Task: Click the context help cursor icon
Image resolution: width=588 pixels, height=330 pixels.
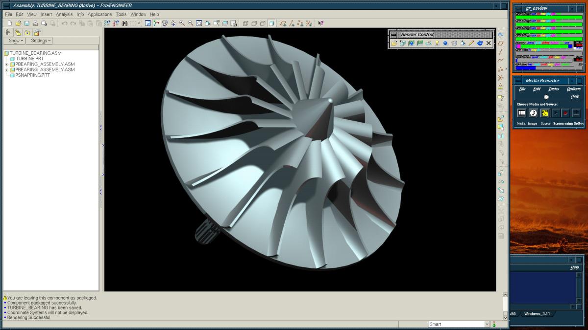Action: [320, 23]
